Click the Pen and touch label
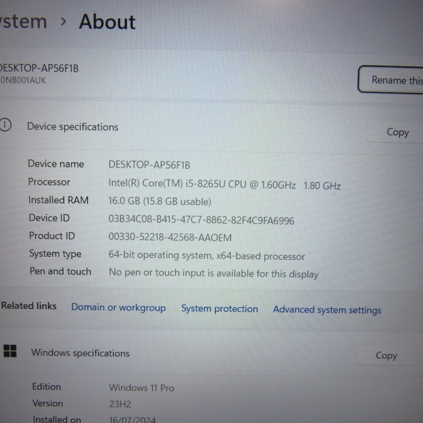423x423 pixels. 60,271
